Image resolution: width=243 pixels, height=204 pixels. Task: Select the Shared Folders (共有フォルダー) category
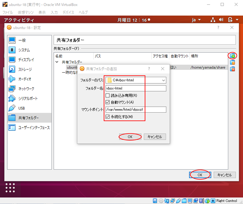tap(30, 118)
